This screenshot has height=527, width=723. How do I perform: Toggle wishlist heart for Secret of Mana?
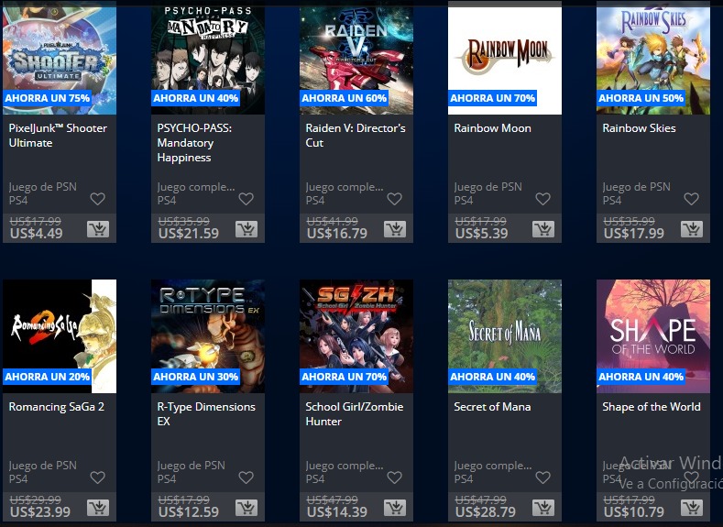(x=542, y=478)
